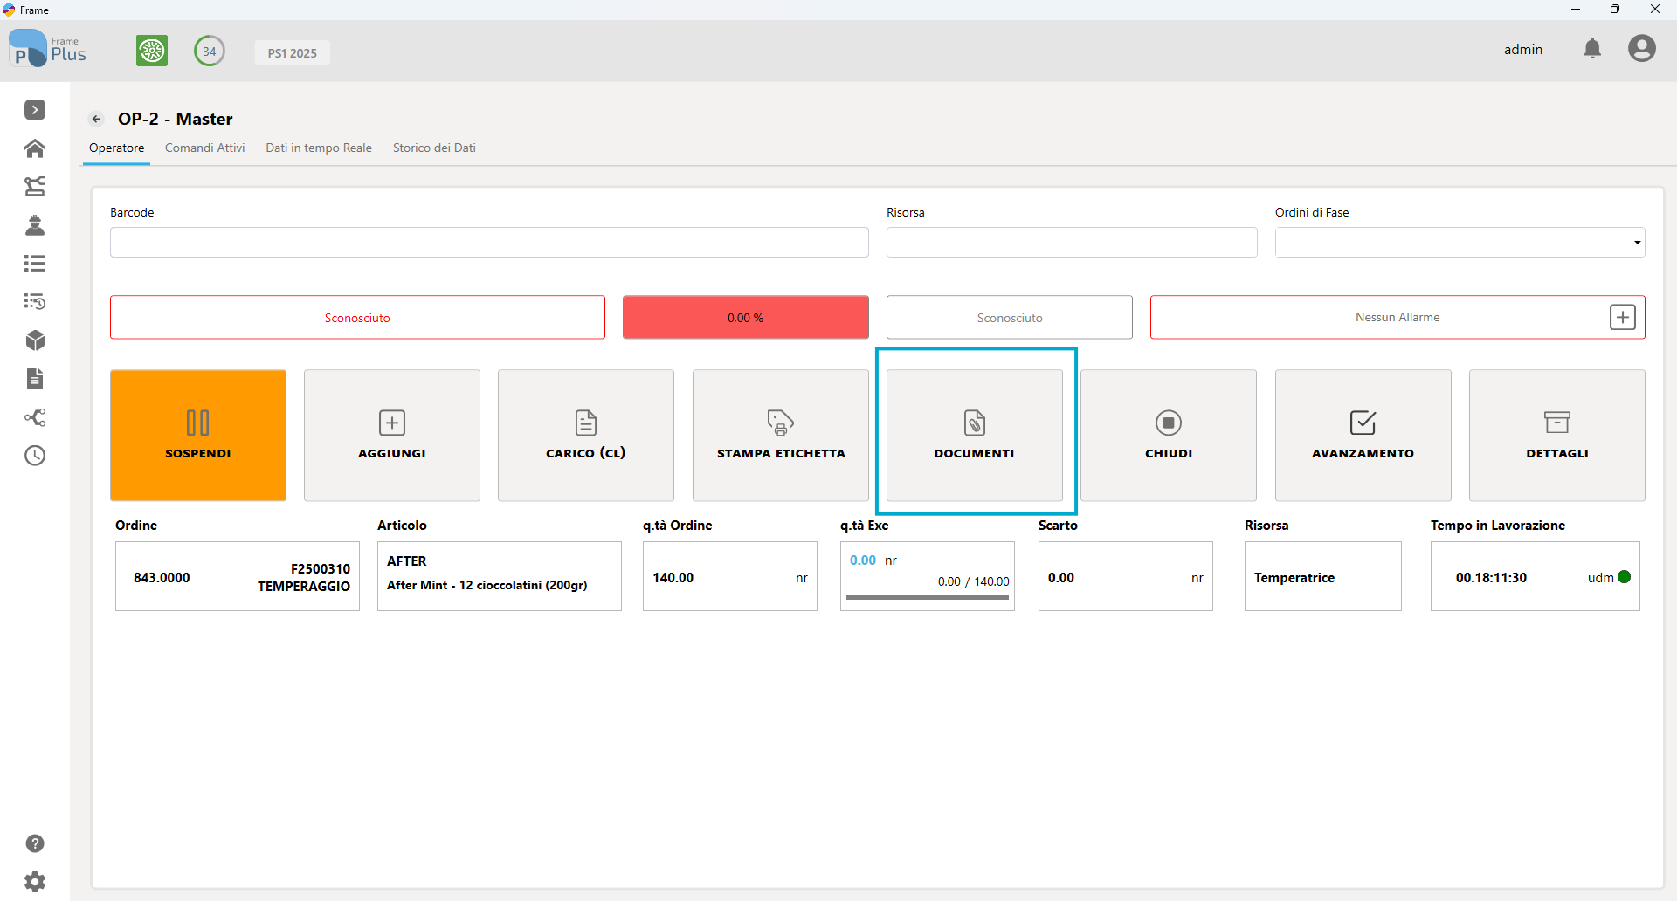Image resolution: width=1677 pixels, height=901 pixels.
Task: Click the CHIUDI stop button
Action: (1169, 435)
